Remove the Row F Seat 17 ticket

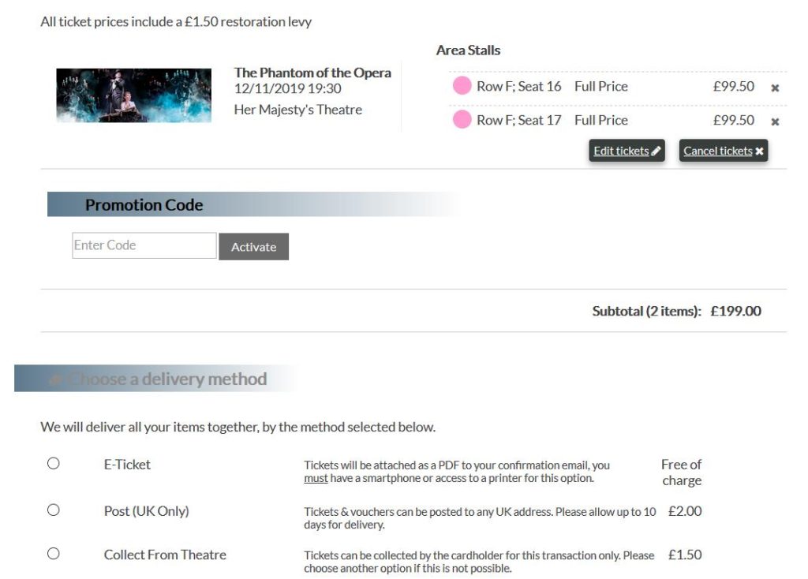[775, 121]
